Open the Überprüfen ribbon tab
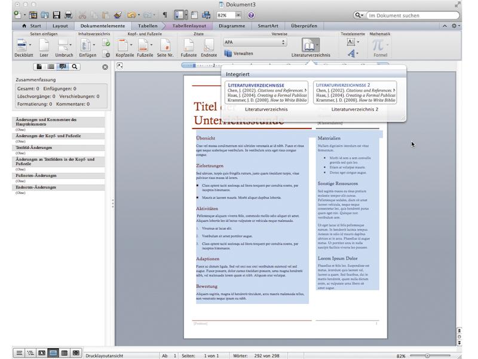The image size is (478, 359). [304, 26]
